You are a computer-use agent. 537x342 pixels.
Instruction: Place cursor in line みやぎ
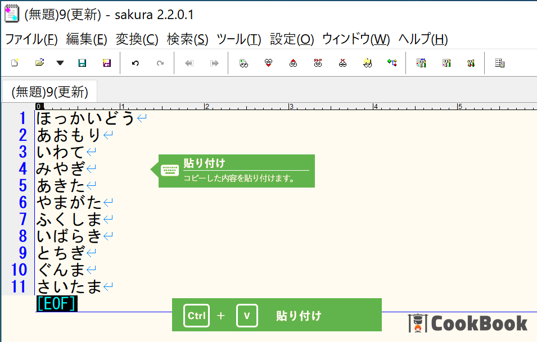coord(60,168)
